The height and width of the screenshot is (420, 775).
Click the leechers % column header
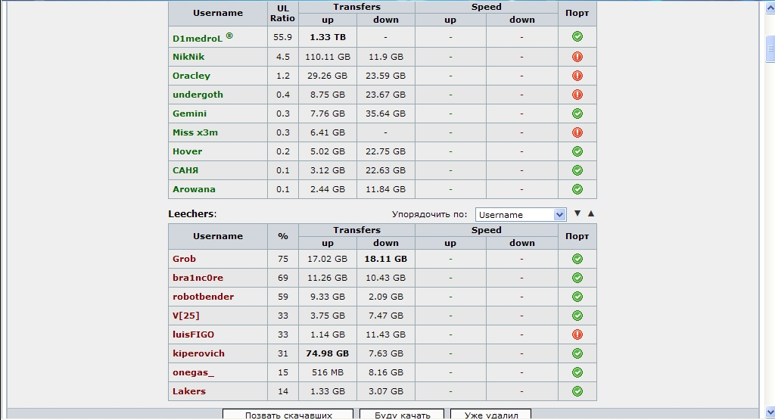click(283, 236)
